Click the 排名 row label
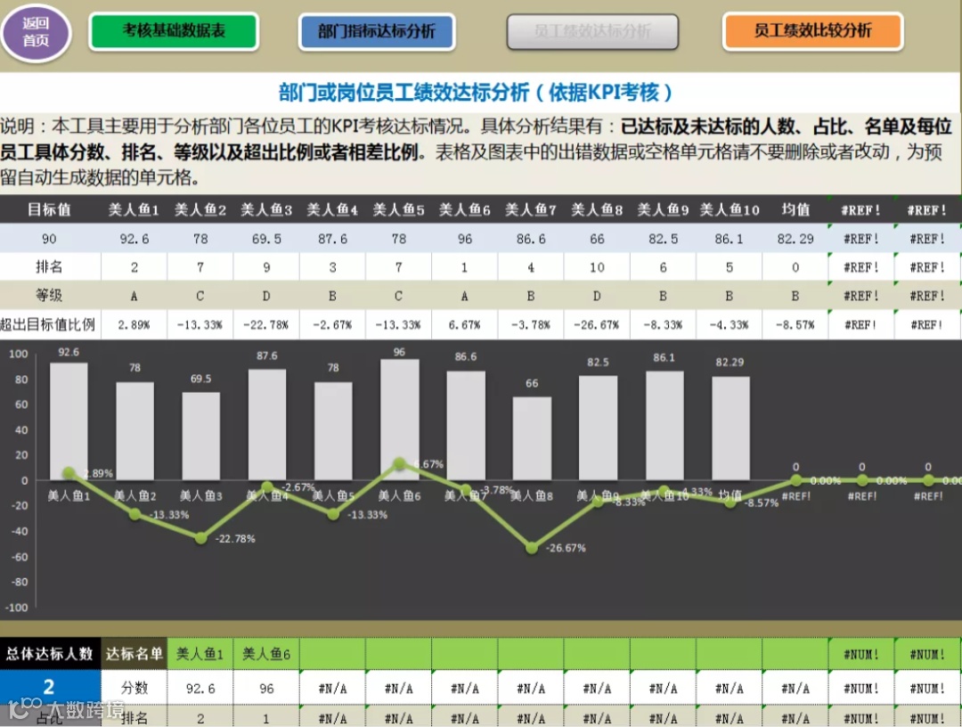 [x=50, y=267]
